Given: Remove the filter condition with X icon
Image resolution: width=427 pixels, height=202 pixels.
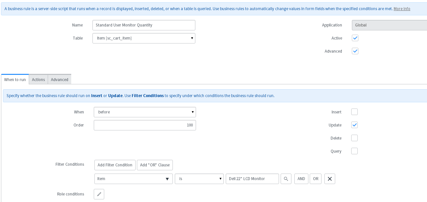Looking at the screenshot, I should coord(330,179).
